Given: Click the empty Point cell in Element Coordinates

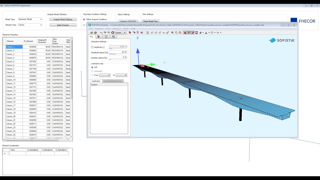Looking at the screenshot, I should click(x=17, y=153).
